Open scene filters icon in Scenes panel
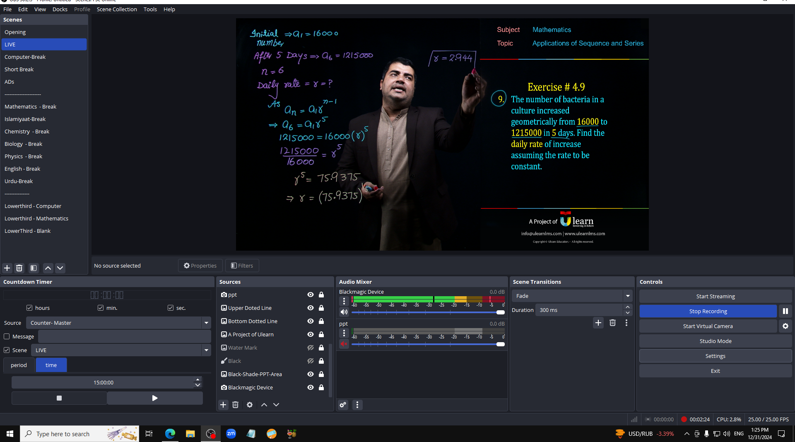Image resolution: width=795 pixels, height=442 pixels. click(34, 268)
